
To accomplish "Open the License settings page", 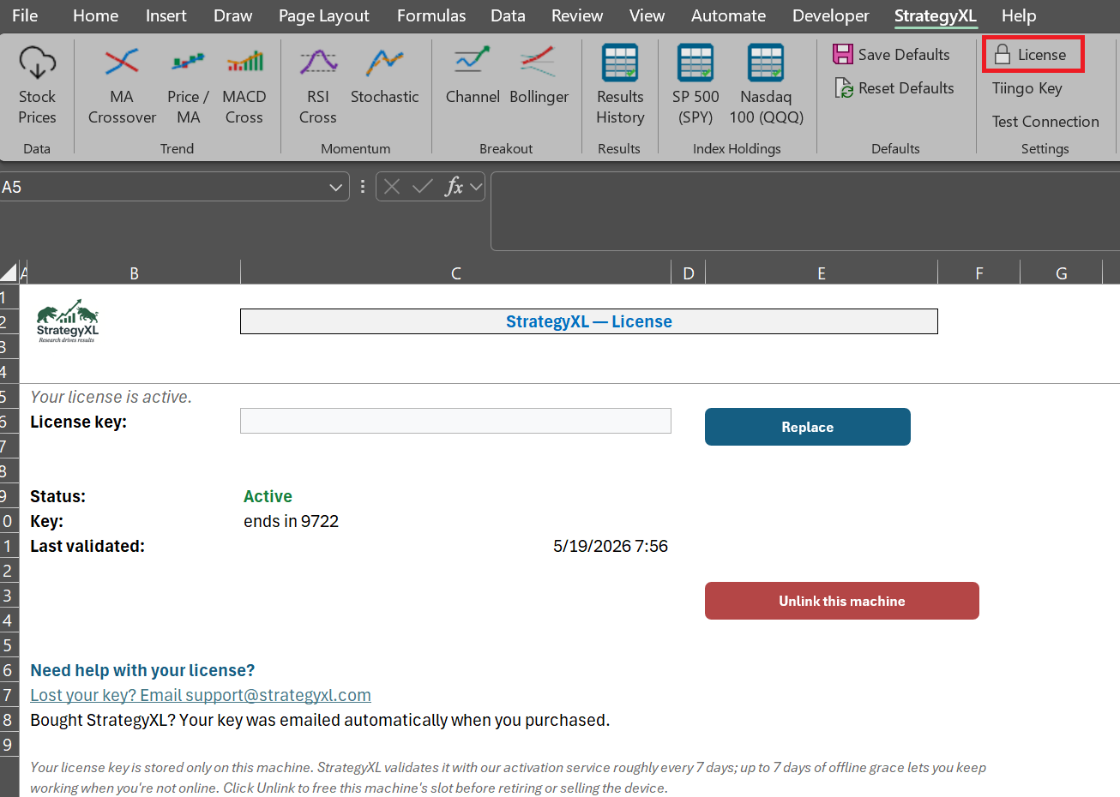I will click(x=1033, y=55).
